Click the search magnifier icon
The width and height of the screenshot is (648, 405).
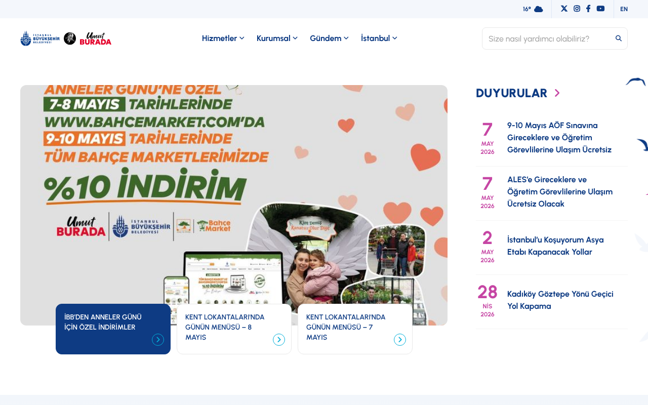[619, 38]
